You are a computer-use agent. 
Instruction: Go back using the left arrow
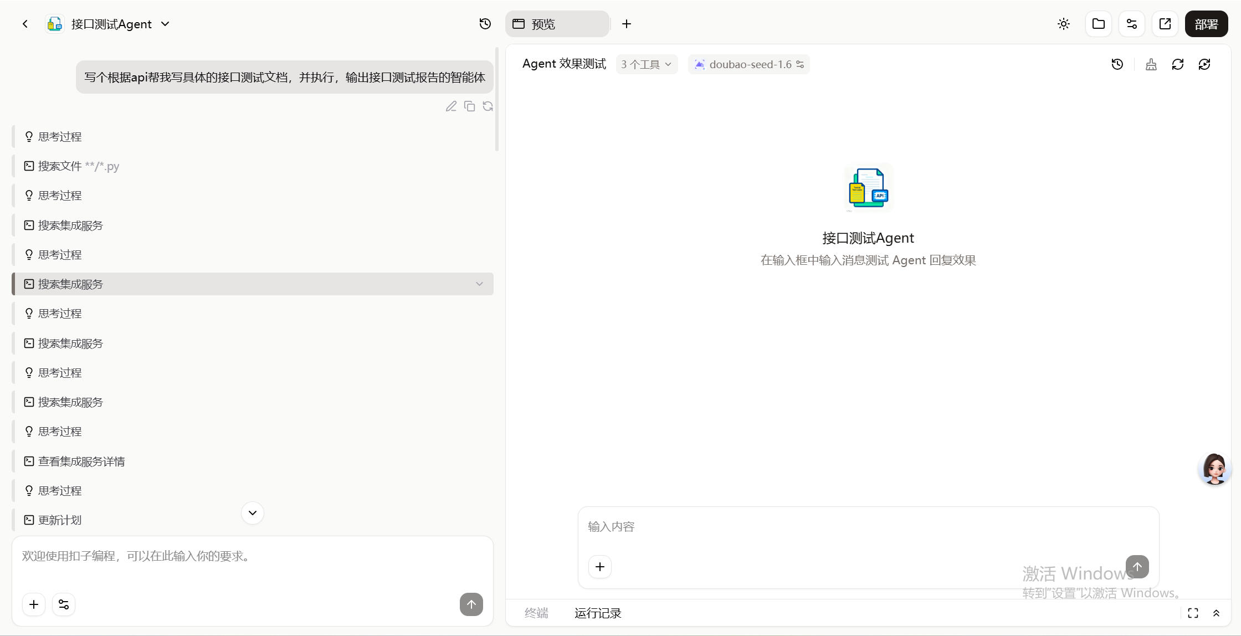coord(25,24)
